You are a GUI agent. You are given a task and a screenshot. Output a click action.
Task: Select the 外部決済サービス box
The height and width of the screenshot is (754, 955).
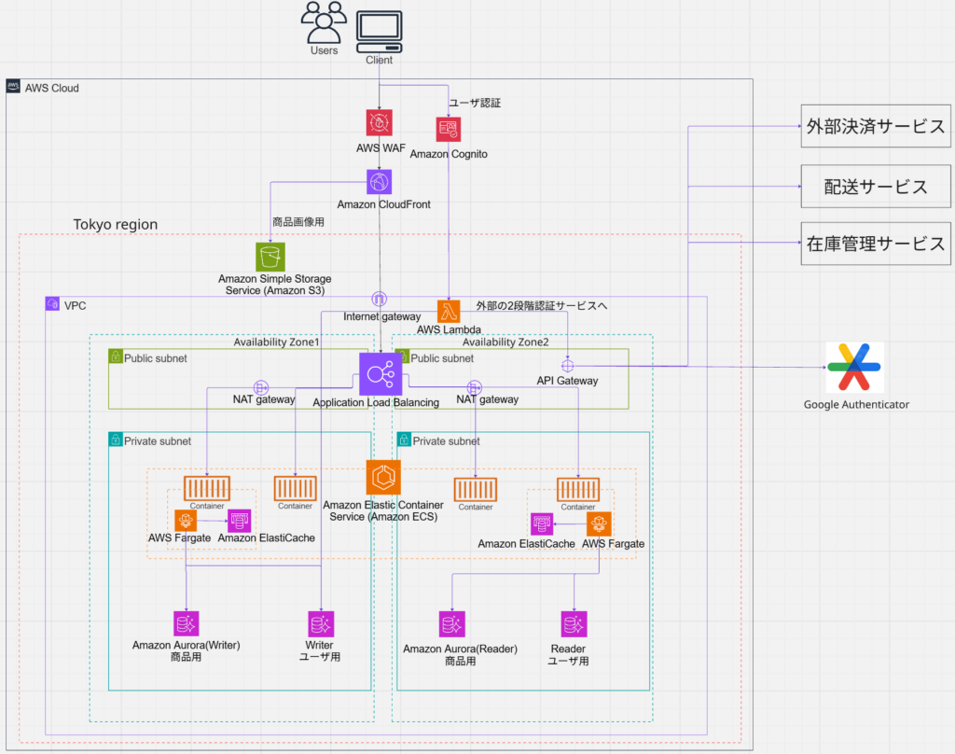(875, 126)
